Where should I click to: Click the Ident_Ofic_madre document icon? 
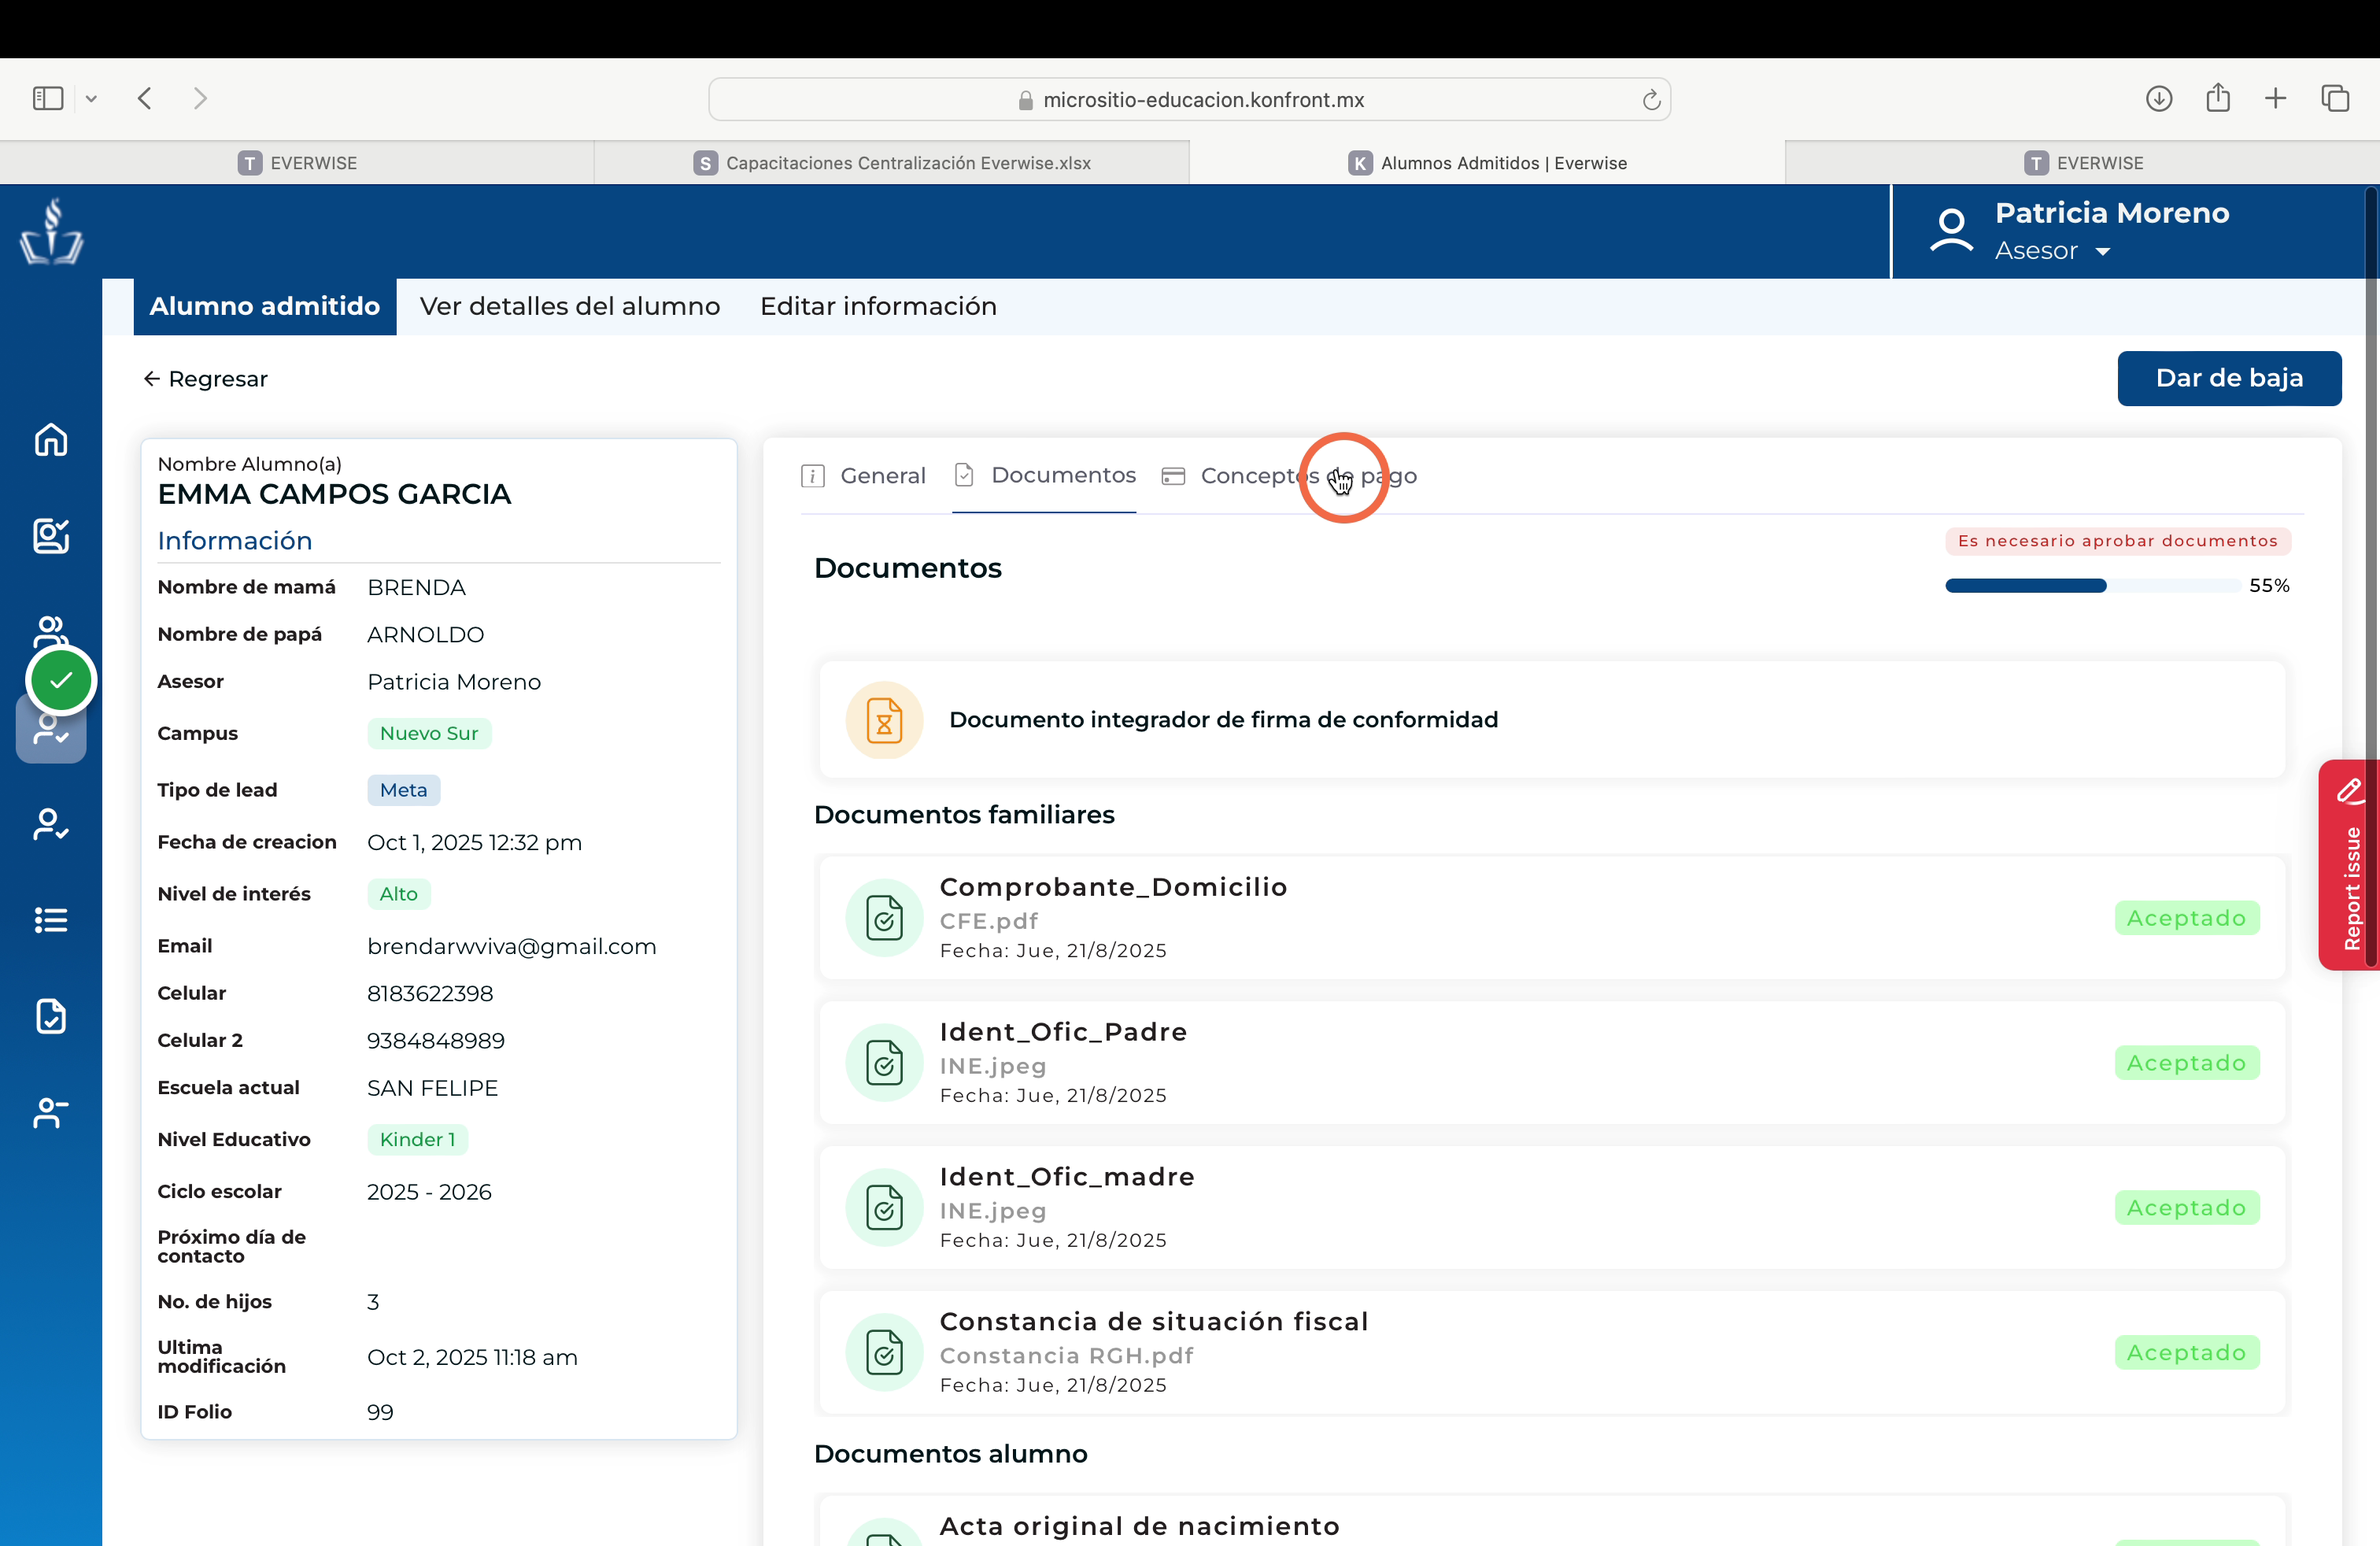click(x=884, y=1207)
